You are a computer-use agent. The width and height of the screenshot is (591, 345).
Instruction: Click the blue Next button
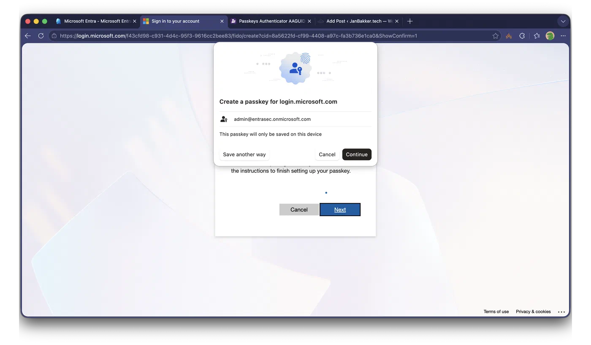[x=340, y=210]
